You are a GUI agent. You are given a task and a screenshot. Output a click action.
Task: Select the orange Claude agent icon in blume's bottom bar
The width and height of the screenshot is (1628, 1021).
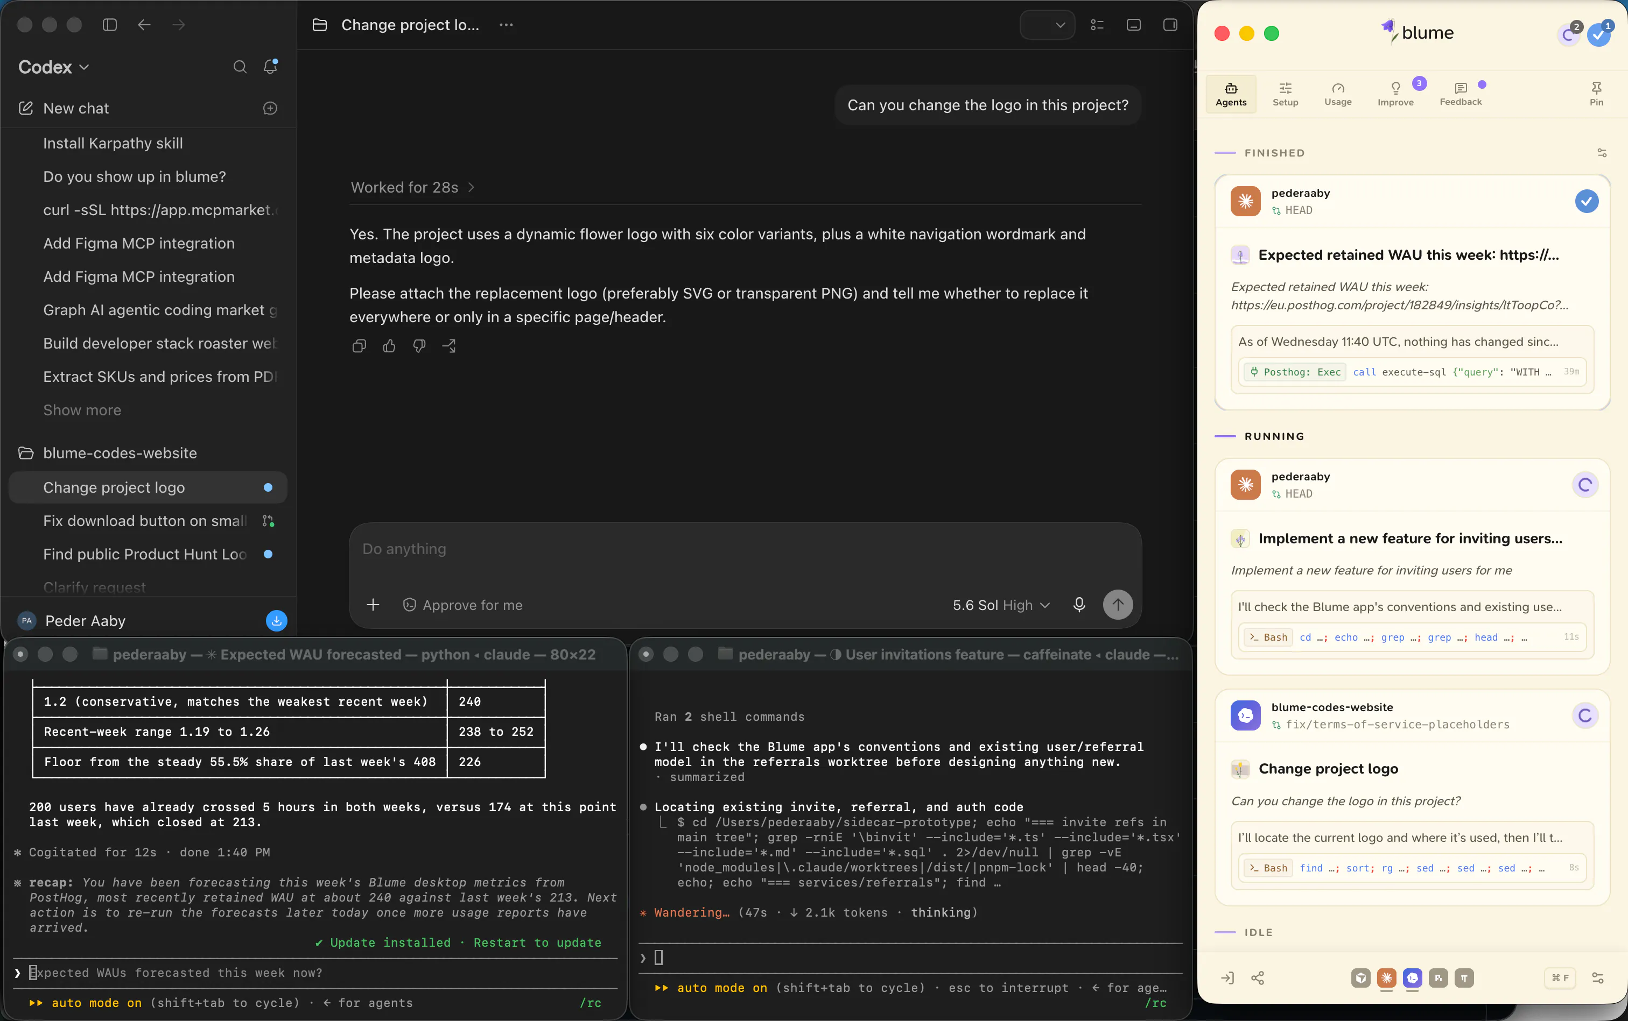click(x=1387, y=978)
